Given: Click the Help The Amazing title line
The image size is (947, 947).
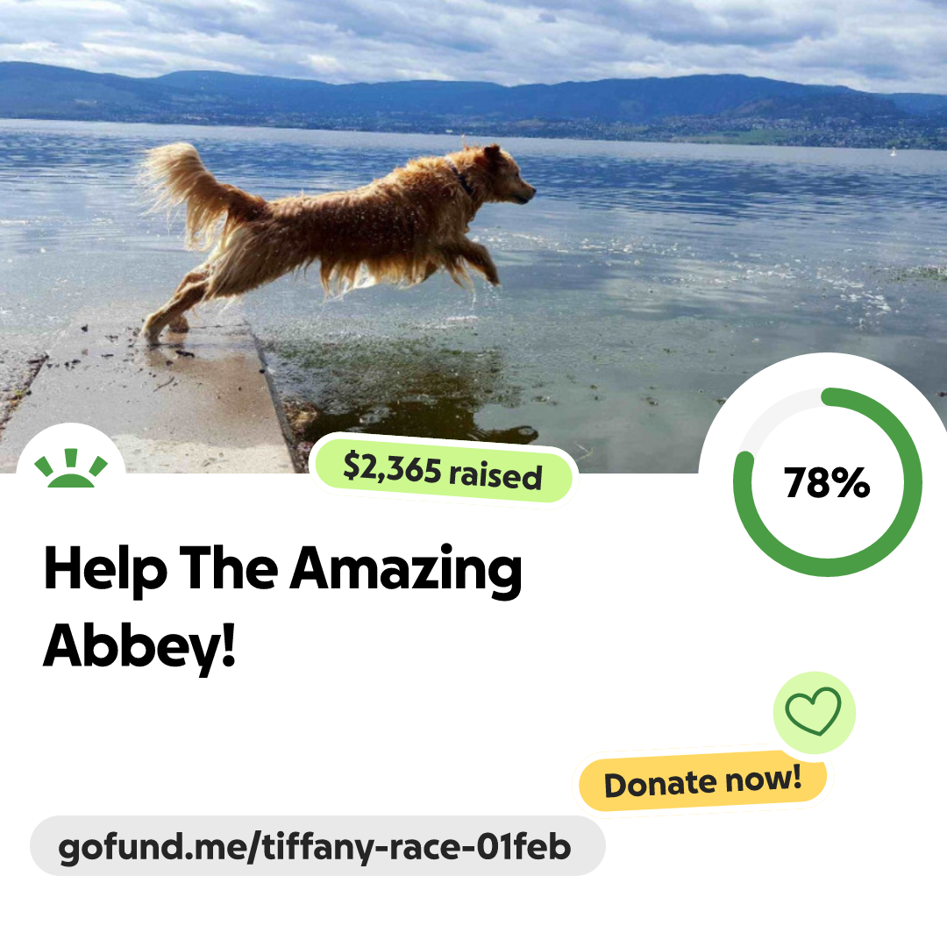Looking at the screenshot, I should coord(282,570).
